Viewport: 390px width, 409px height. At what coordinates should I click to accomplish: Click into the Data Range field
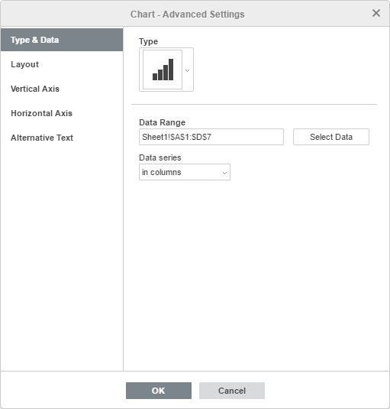[x=211, y=137]
